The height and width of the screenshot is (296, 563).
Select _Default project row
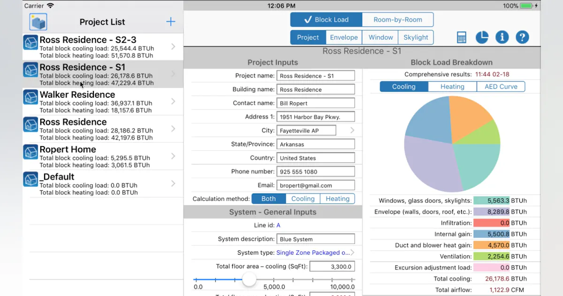103,183
